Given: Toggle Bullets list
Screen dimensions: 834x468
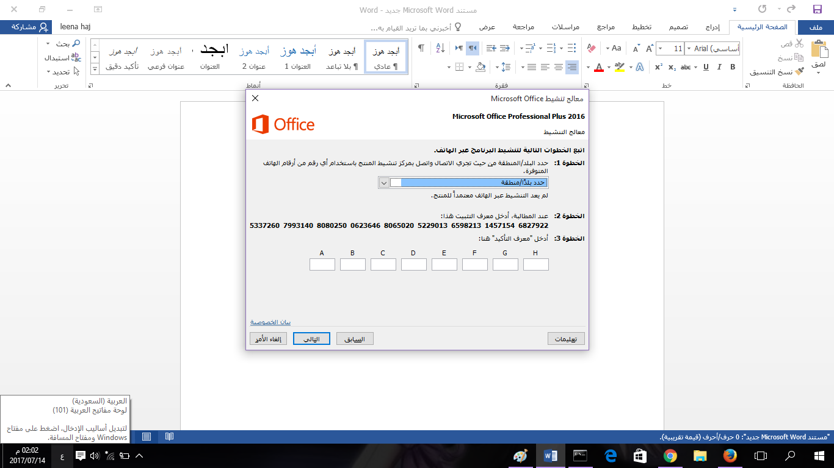Looking at the screenshot, I should coord(572,48).
